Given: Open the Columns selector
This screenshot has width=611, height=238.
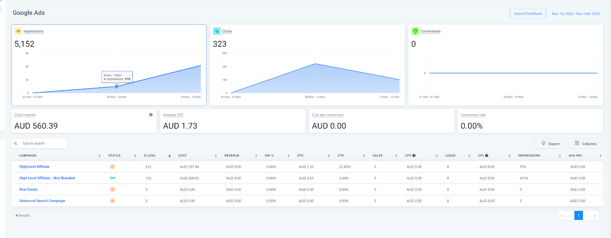Looking at the screenshot, I should (585, 144).
